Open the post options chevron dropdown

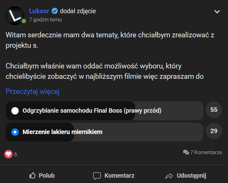[x=217, y=12]
